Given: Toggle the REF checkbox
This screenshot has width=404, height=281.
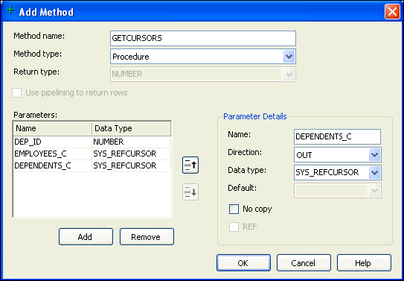Looking at the screenshot, I should click(x=234, y=227).
